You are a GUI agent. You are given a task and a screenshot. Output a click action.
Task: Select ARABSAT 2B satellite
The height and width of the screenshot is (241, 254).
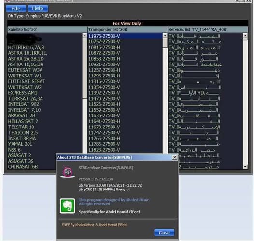pos(45,115)
